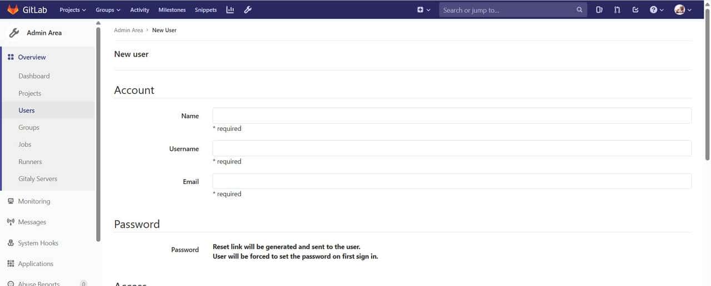Click the GitLab fox logo
Screen dimensions: 711x286
13,9
